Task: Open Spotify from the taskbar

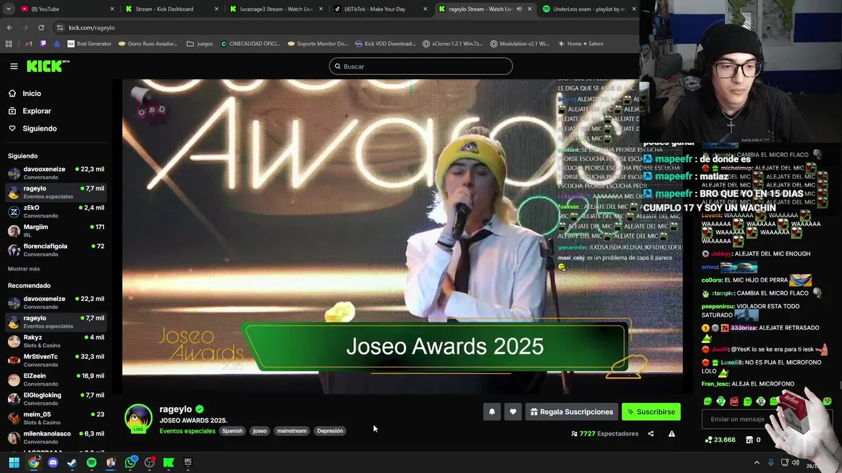Action: [x=91, y=462]
